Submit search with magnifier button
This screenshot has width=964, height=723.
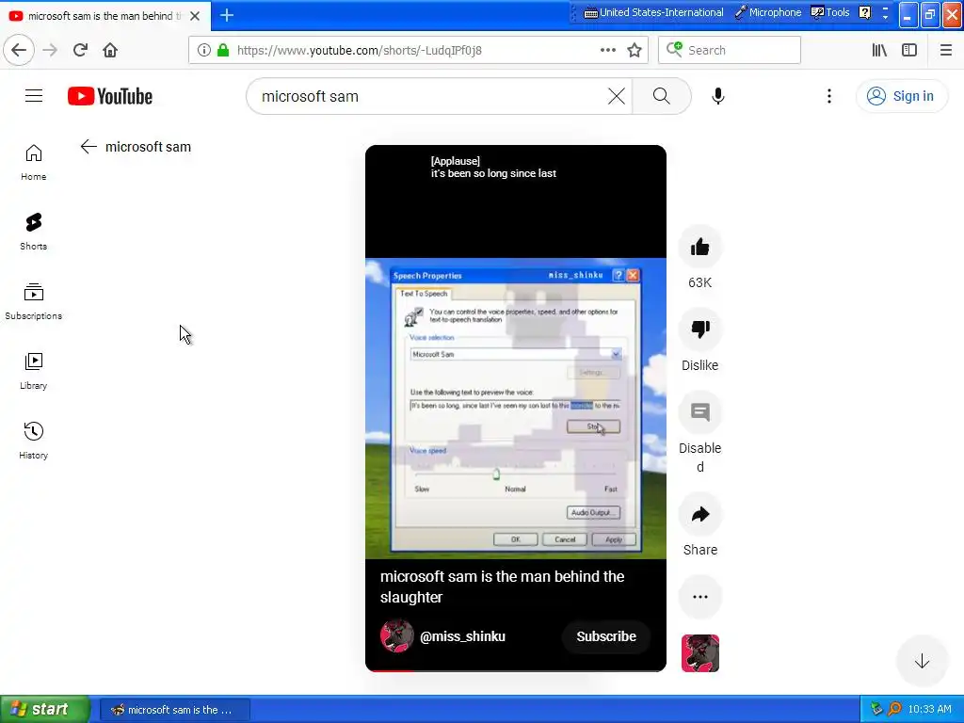662,96
